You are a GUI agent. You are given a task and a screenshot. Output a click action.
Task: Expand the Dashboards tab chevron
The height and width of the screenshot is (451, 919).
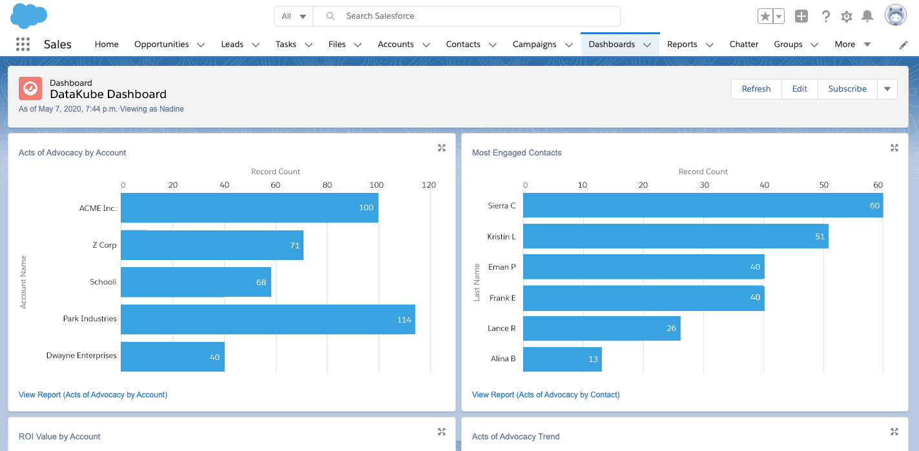pos(648,45)
